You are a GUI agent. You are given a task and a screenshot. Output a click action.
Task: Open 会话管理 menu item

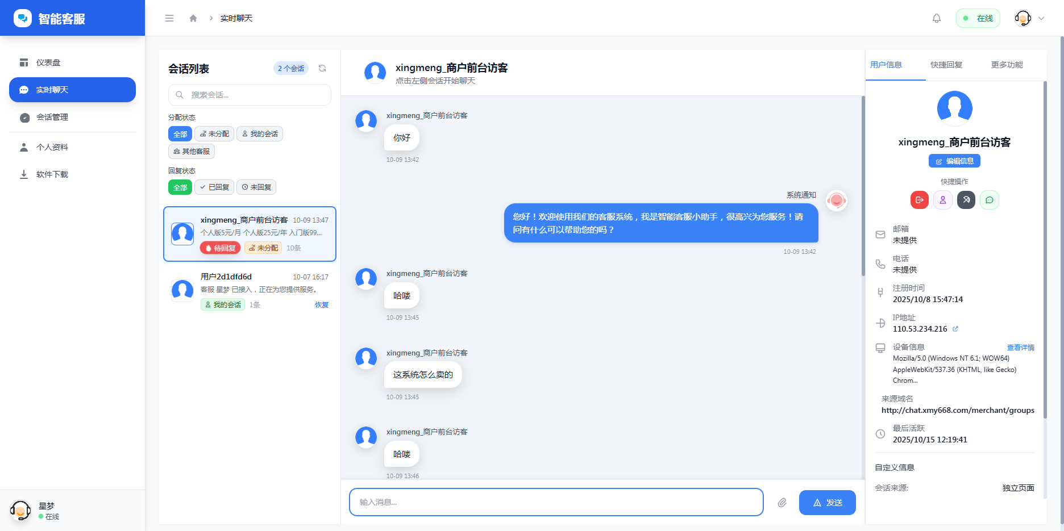pyautogui.click(x=72, y=117)
